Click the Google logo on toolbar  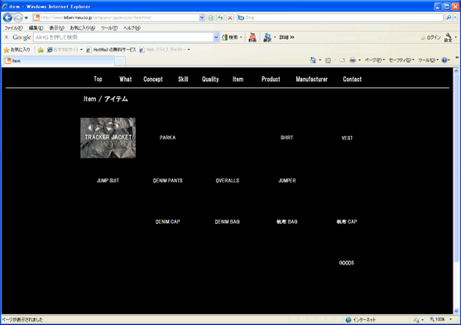point(22,37)
